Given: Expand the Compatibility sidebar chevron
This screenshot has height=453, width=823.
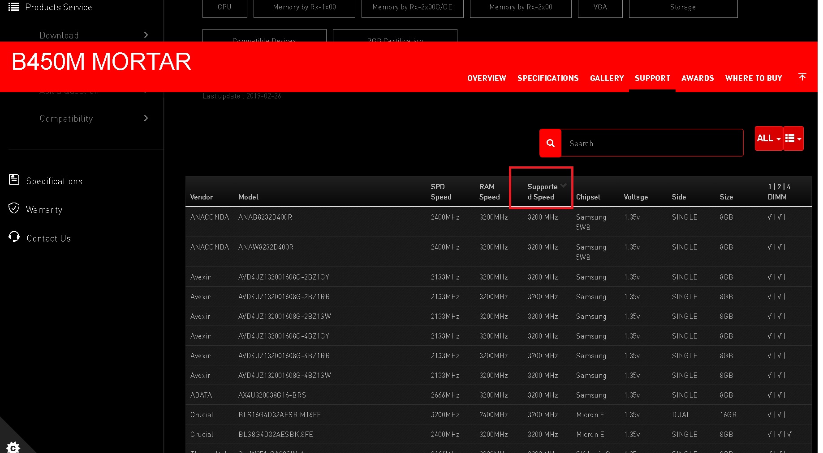Looking at the screenshot, I should pyautogui.click(x=146, y=118).
